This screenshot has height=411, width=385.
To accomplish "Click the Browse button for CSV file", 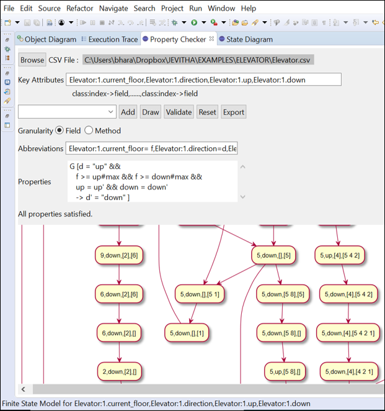I will point(32,60).
